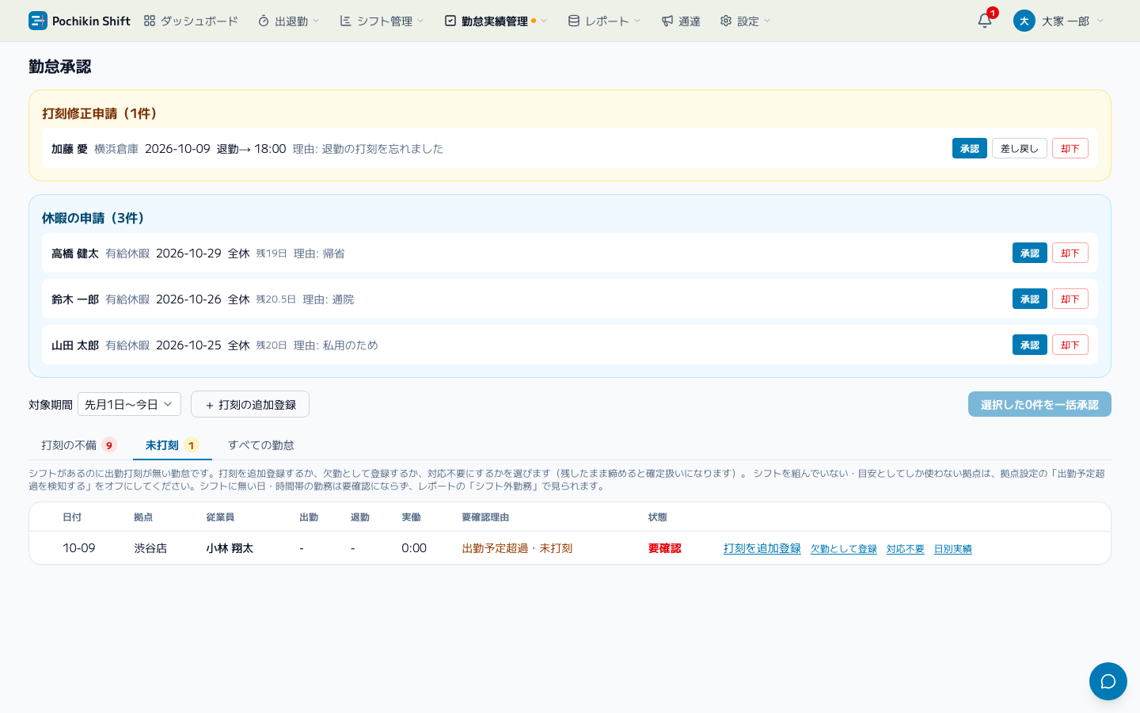The image size is (1140, 713).
Task: Click the 大 user avatar
Action: point(1024,21)
